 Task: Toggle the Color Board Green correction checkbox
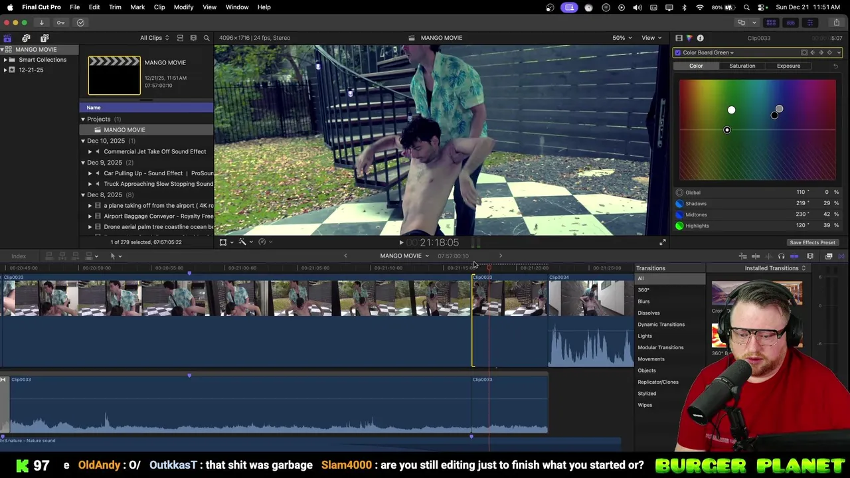[677, 52]
